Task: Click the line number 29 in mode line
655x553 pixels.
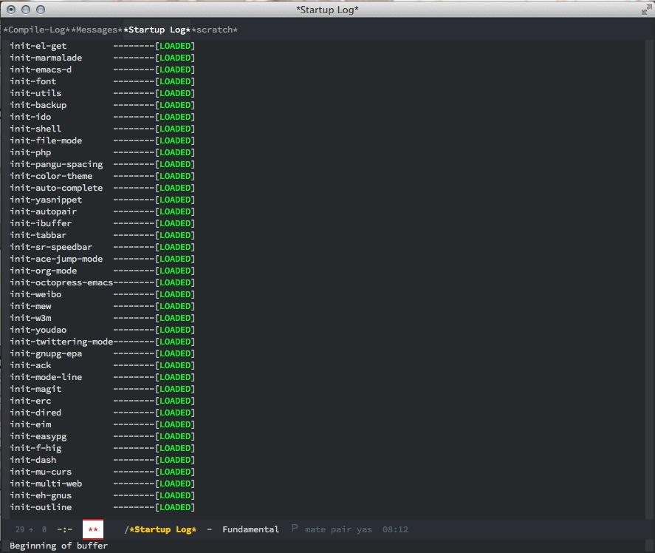Action: pyautogui.click(x=20, y=529)
